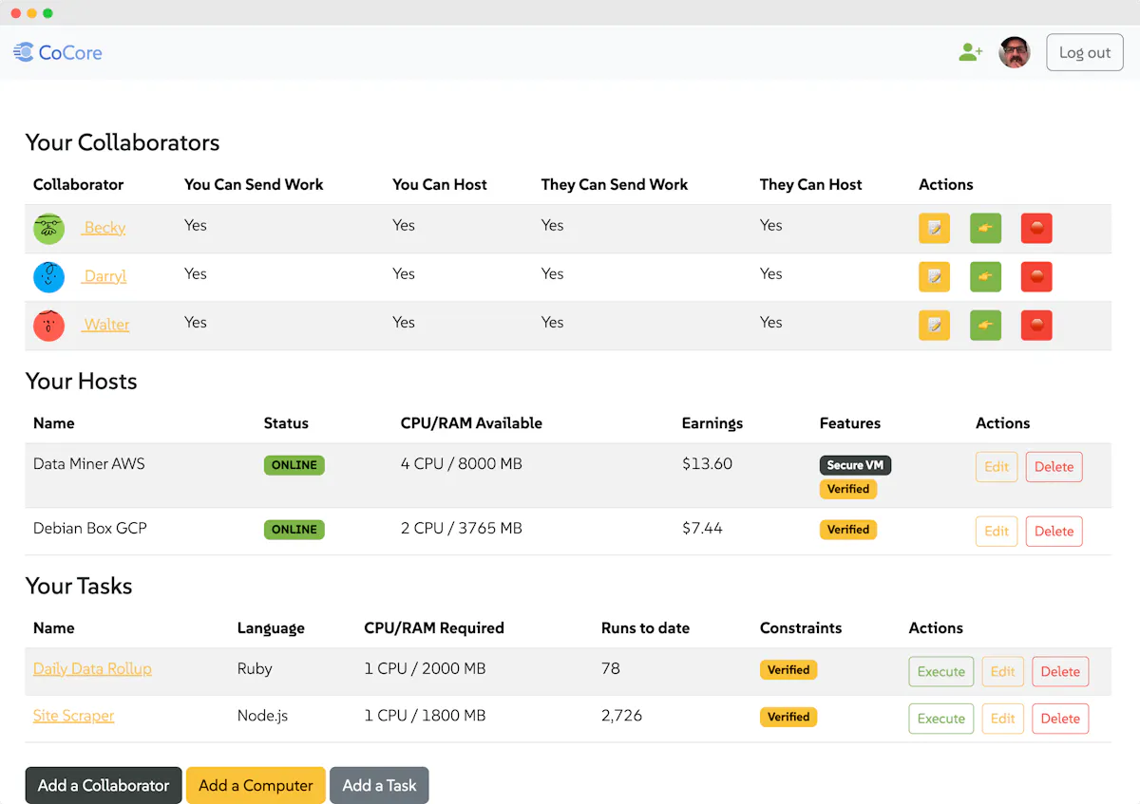Click Becky's yellow edit note icon
The width and height of the screenshot is (1140, 804).
(x=934, y=228)
